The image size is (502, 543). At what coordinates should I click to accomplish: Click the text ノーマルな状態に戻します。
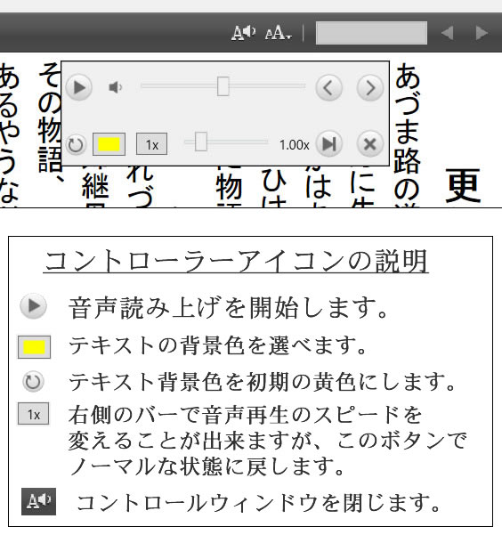click(x=207, y=466)
